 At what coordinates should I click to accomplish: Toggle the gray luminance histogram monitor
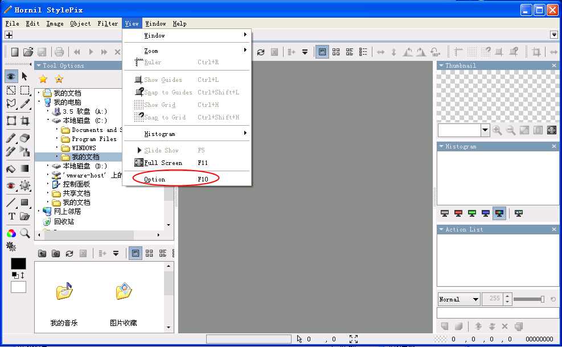point(445,213)
